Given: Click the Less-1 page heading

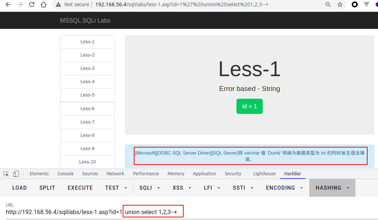Looking at the screenshot, I should click(249, 69).
